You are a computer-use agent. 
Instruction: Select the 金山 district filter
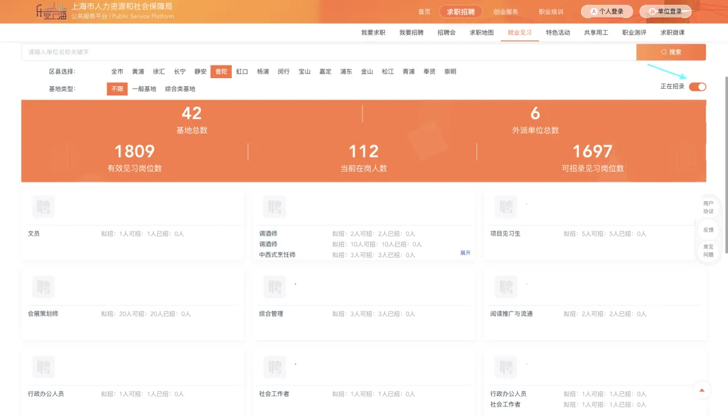[x=367, y=71]
